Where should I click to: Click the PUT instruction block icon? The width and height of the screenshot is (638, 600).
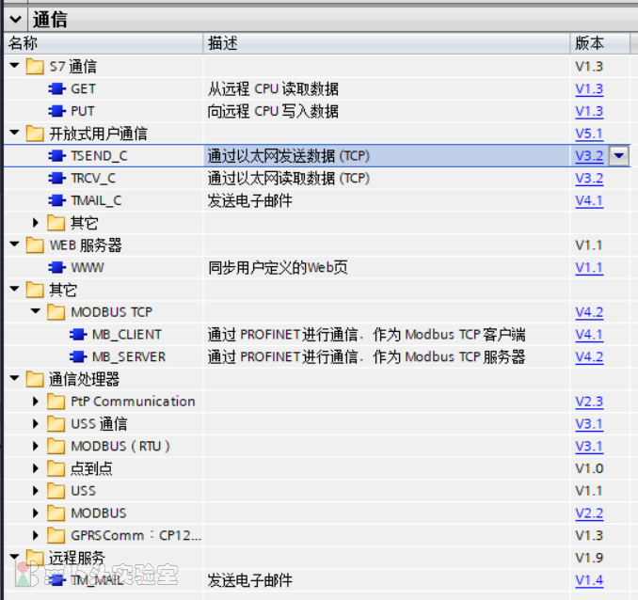[x=57, y=111]
